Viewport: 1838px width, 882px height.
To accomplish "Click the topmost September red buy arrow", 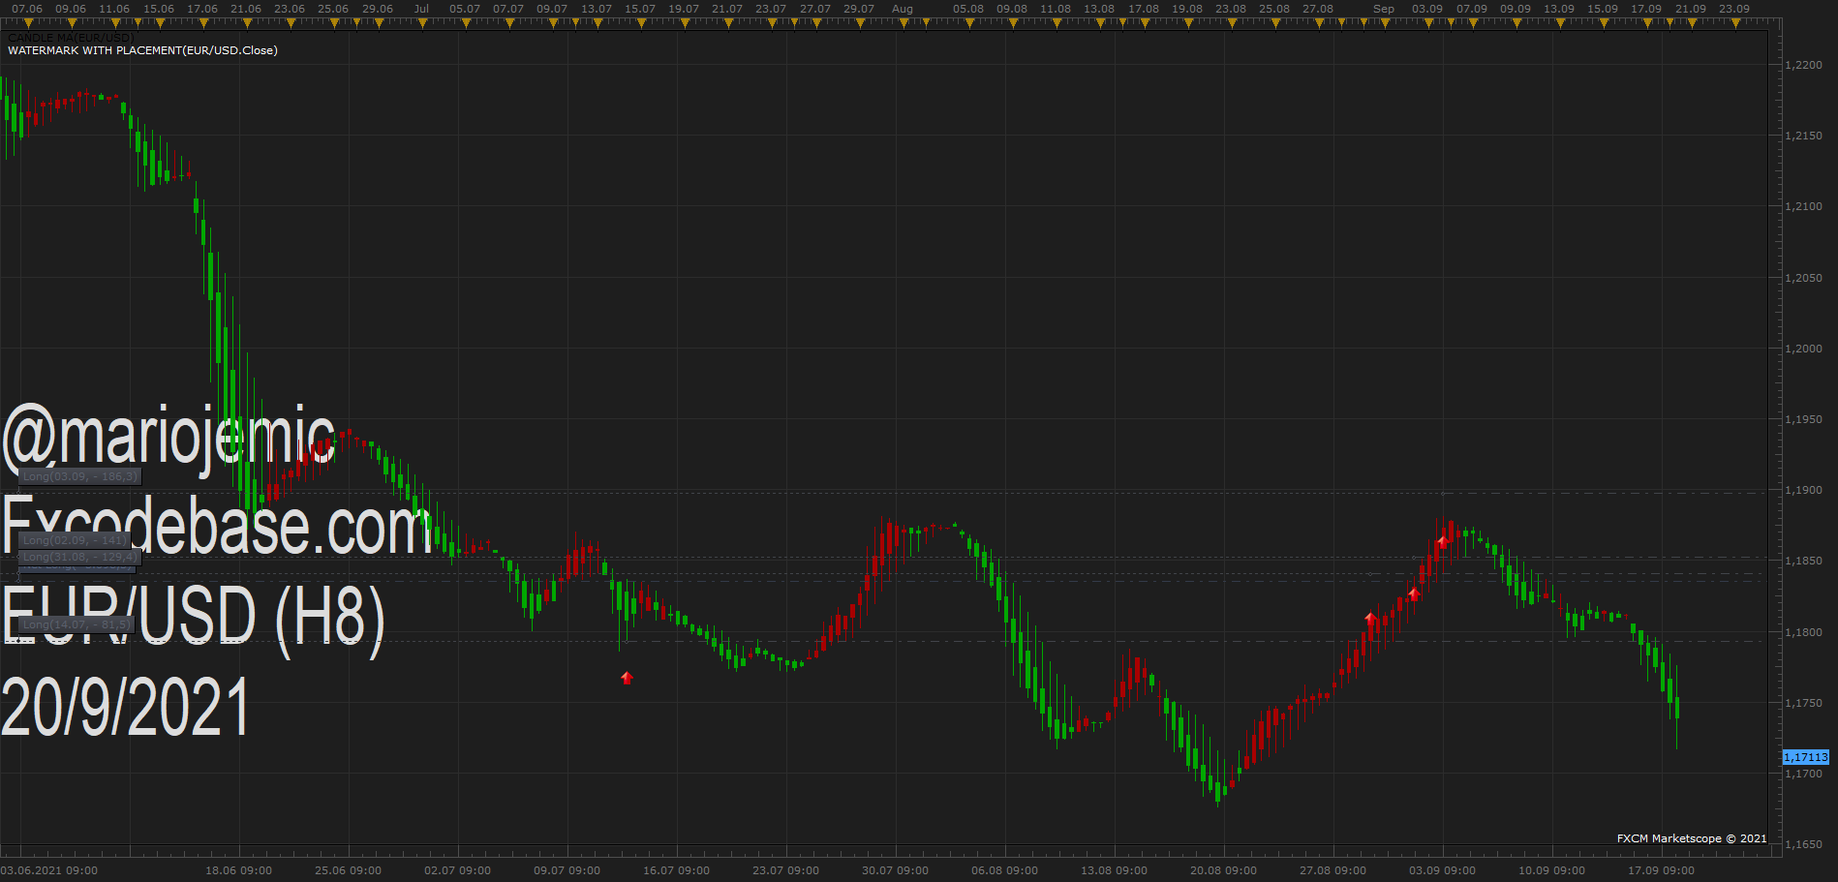I will coord(1443,541).
